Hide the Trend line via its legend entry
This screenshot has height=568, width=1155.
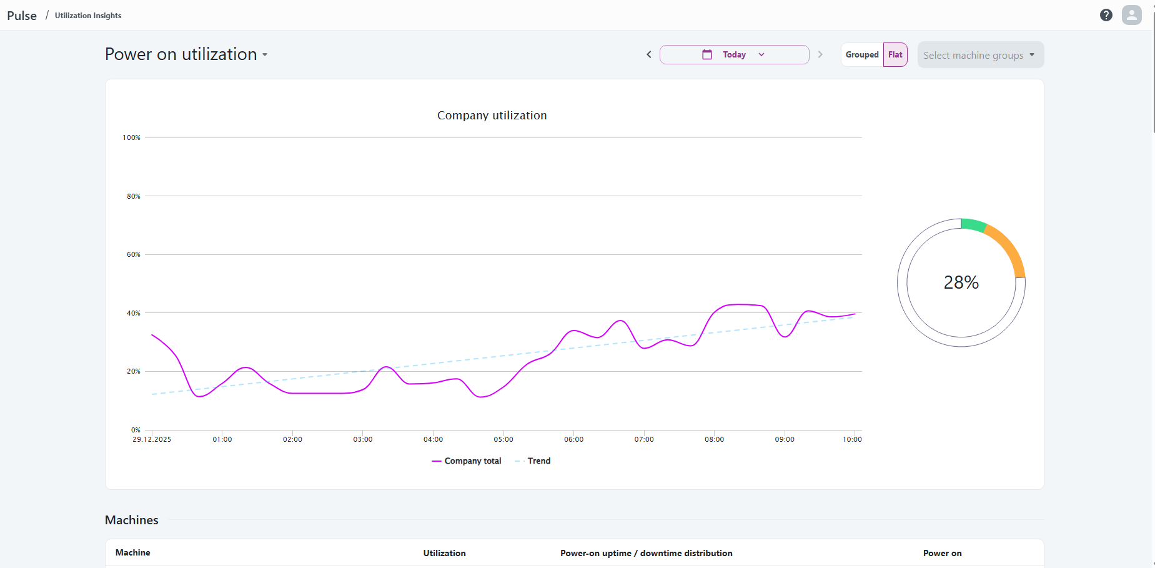click(x=533, y=461)
